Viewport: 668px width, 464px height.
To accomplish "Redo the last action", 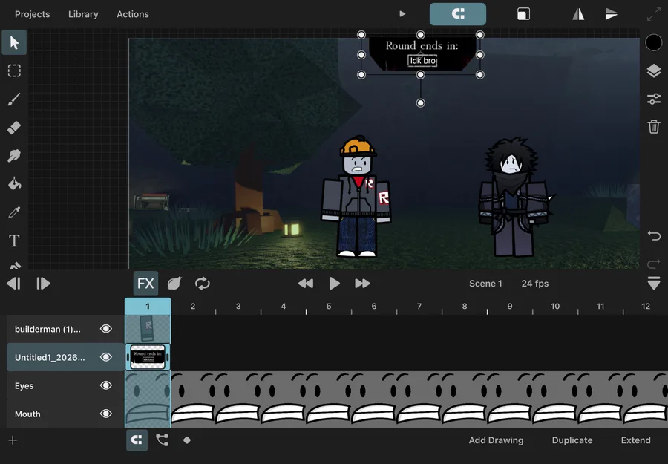I will (653, 264).
